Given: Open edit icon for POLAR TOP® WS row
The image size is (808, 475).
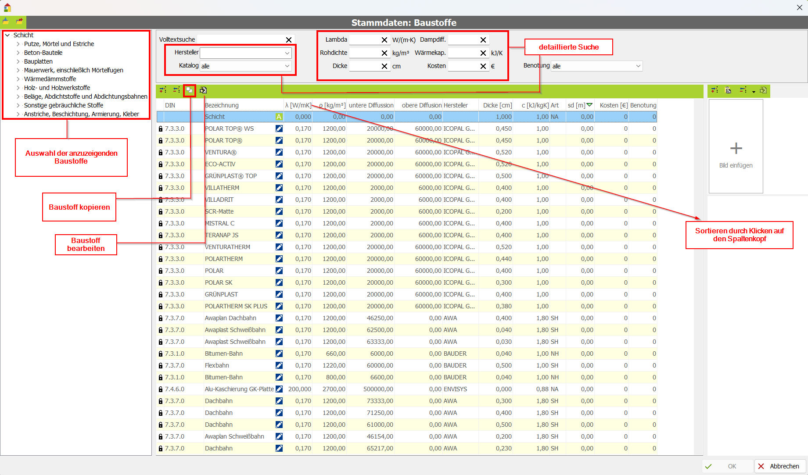Looking at the screenshot, I should [279, 129].
